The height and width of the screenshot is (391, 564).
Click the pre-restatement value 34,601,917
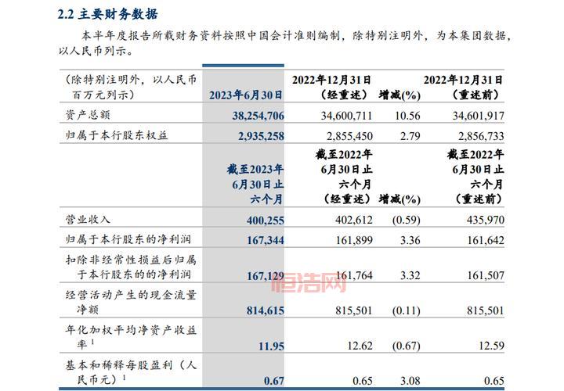[x=477, y=115]
